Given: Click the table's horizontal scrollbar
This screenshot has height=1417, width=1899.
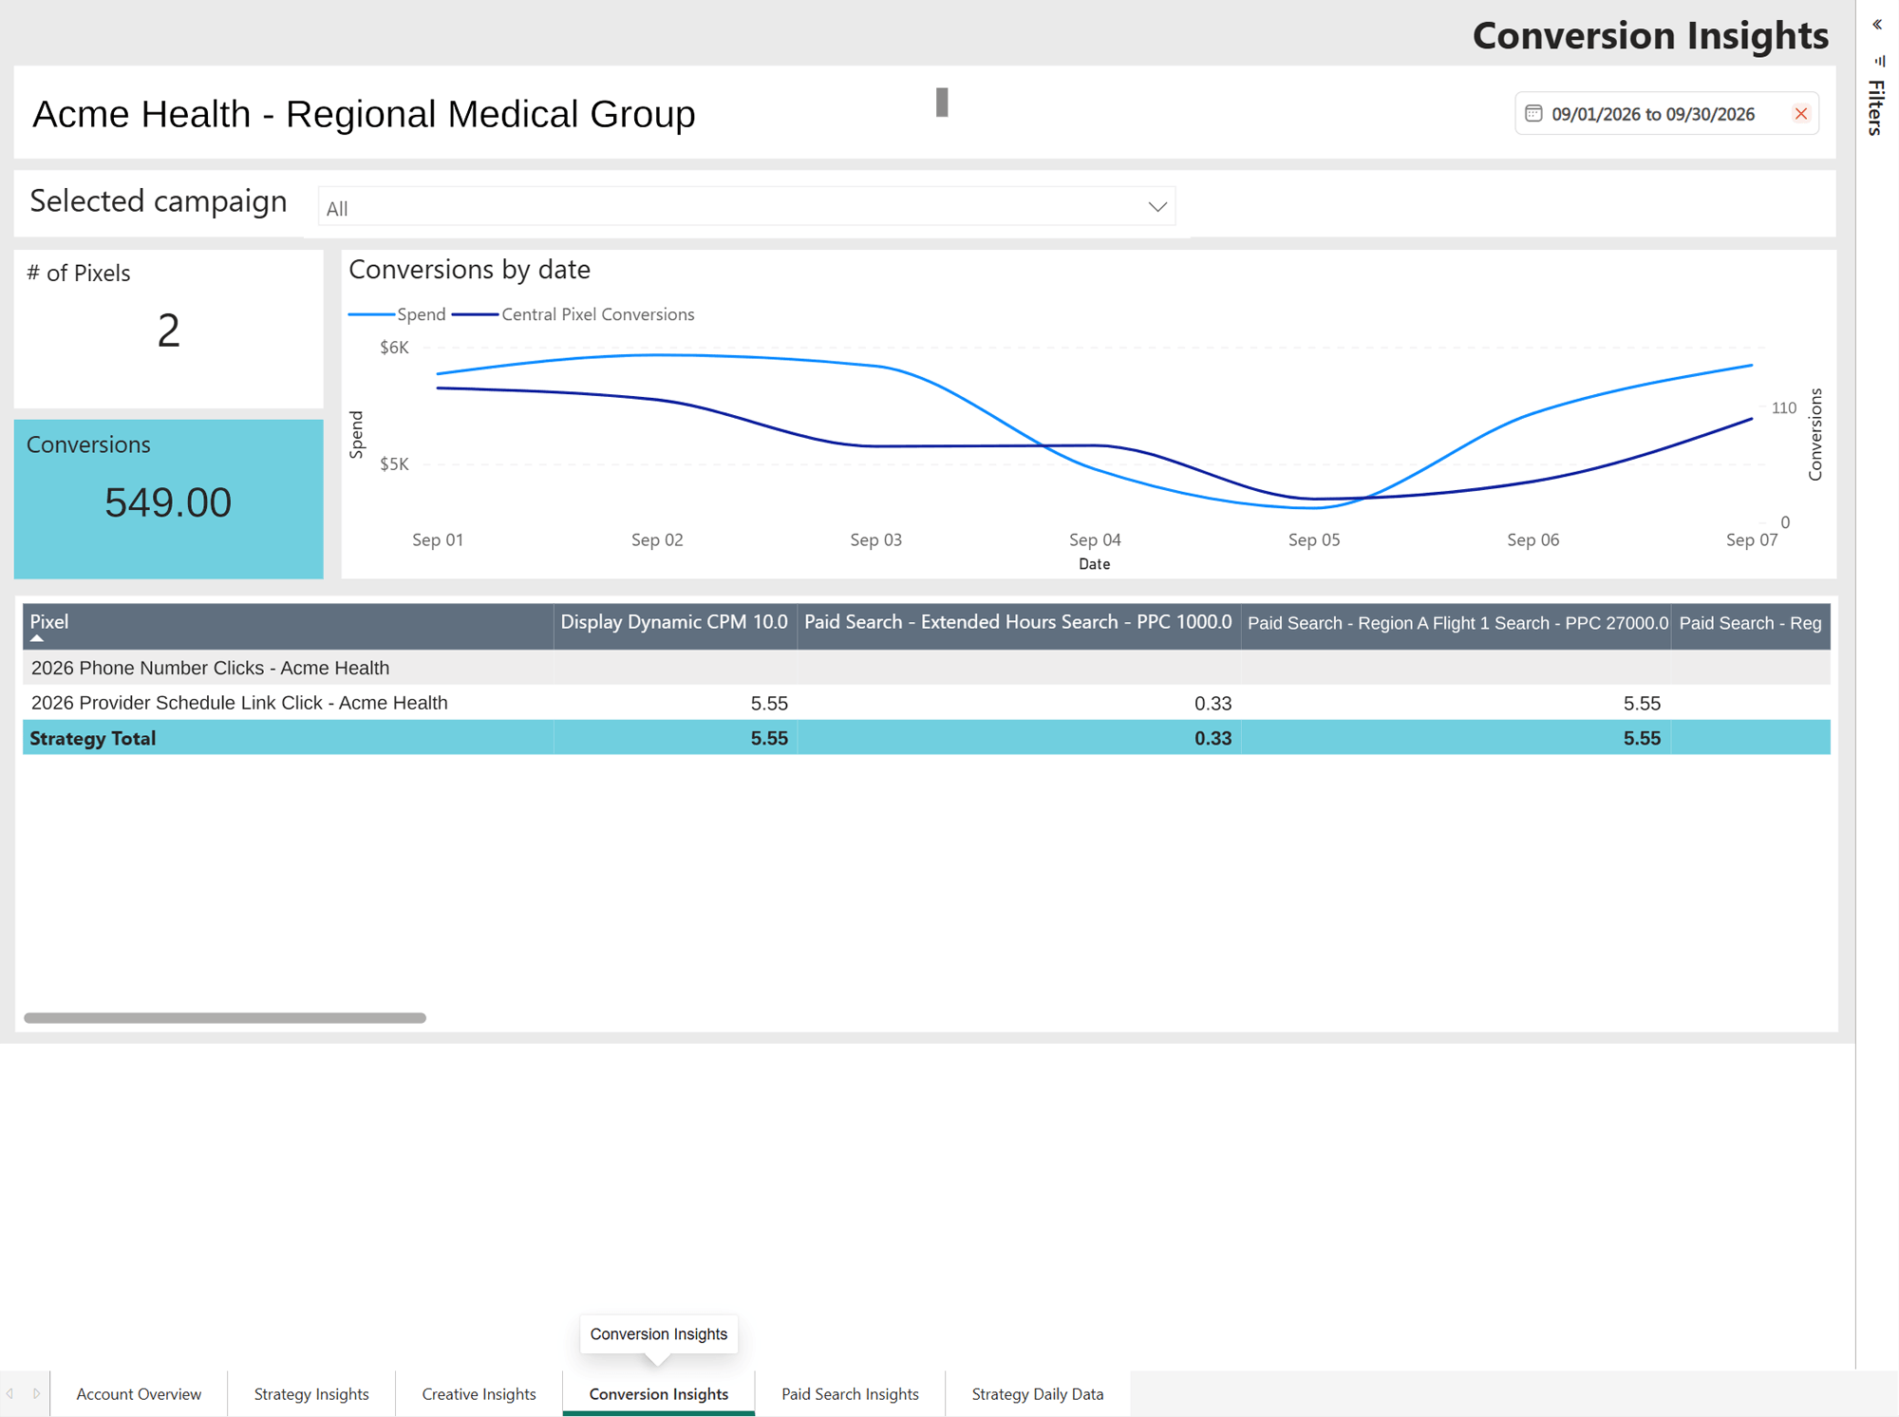Looking at the screenshot, I should point(225,1017).
